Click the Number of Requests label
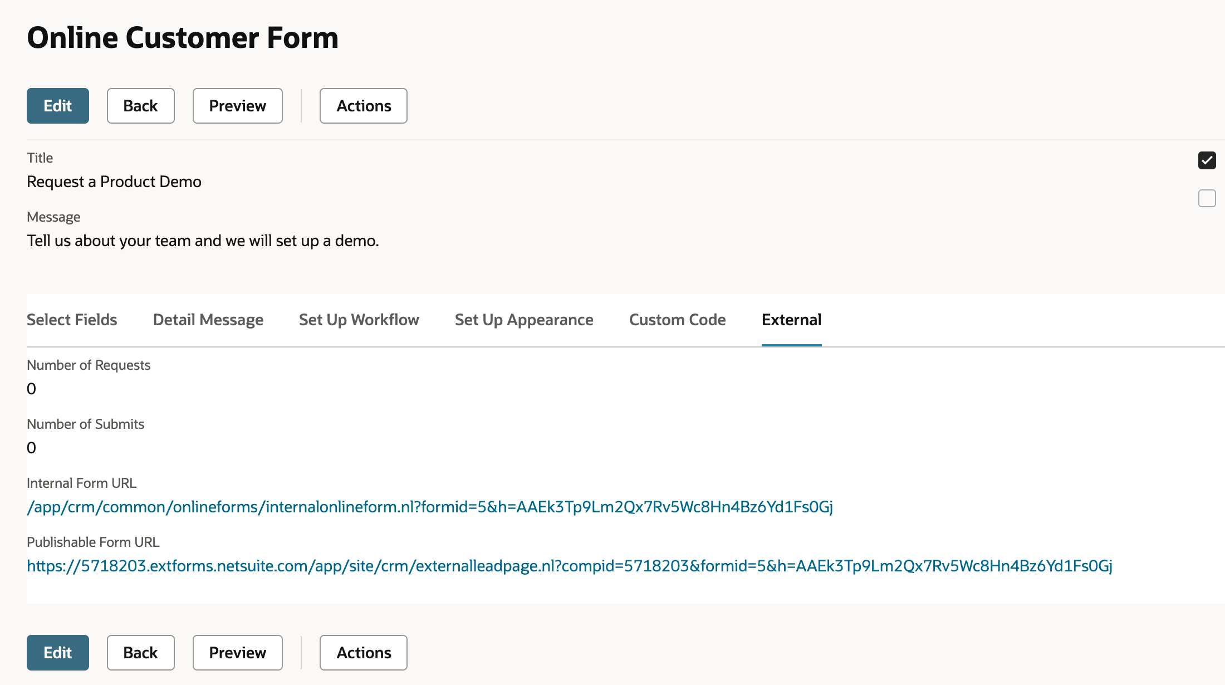 click(x=89, y=365)
